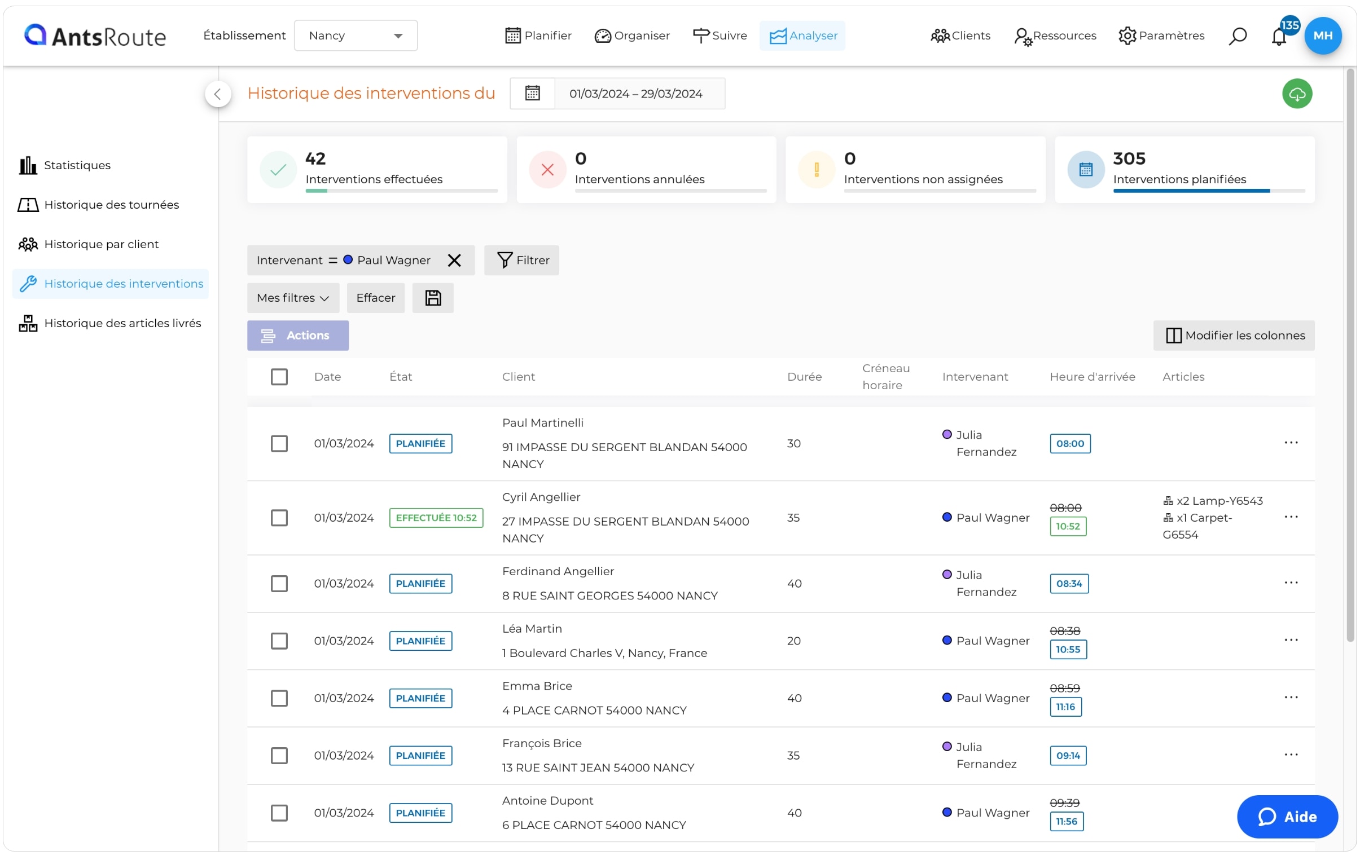Click the save filter floppy disk icon
1360x860 pixels.
tap(433, 298)
